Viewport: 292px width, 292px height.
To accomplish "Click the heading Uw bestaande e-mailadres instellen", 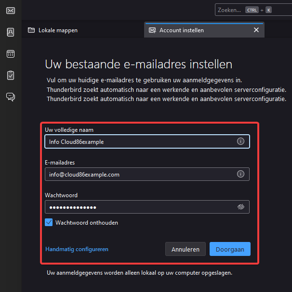I will tap(139, 64).
